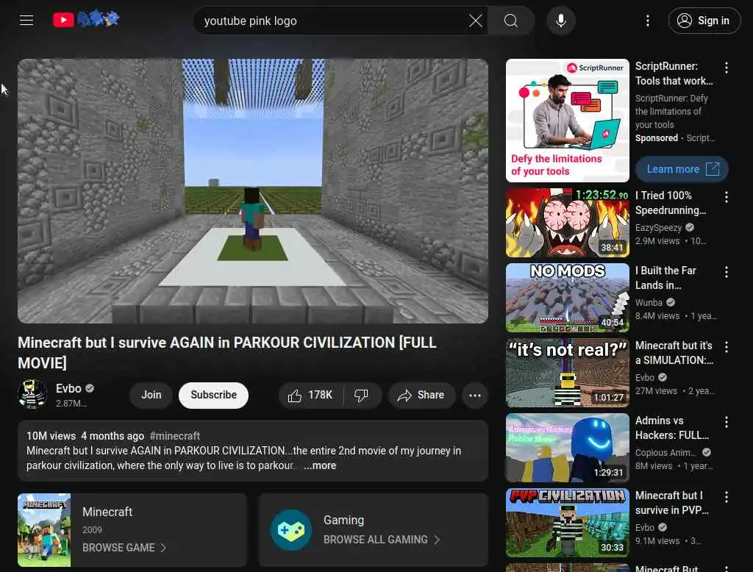Open more actions ellipsis under video

(475, 396)
